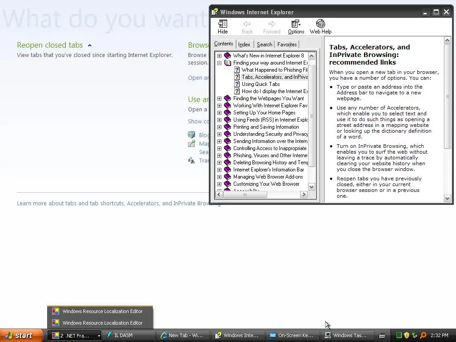This screenshot has height=342, width=456.
Task: Switch to the Contents tab
Action: pyautogui.click(x=224, y=44)
